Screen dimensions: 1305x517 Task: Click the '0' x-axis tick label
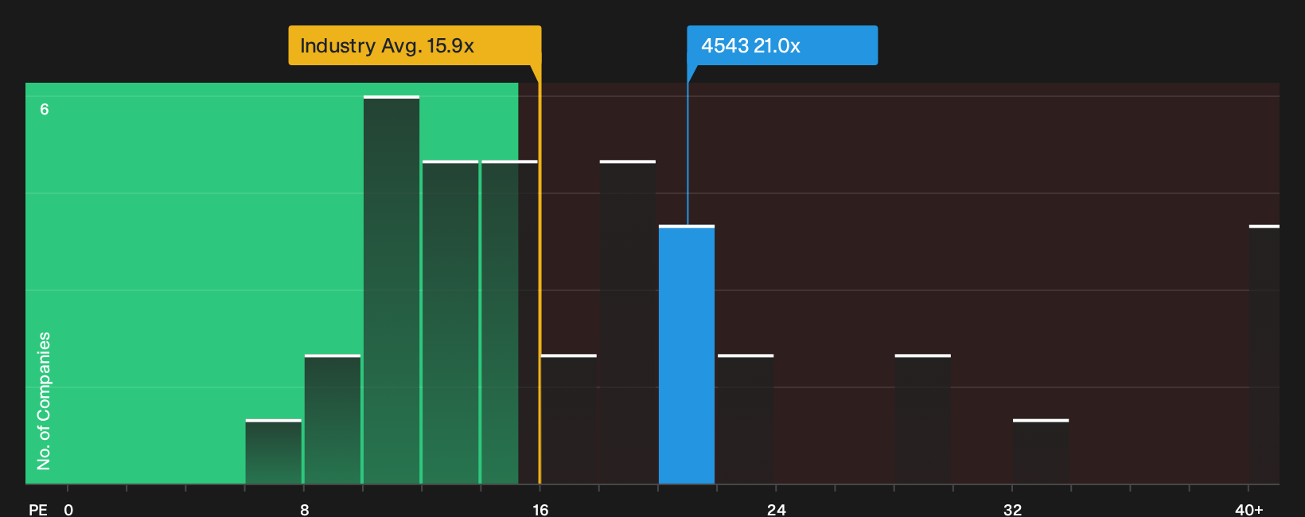[68, 509]
